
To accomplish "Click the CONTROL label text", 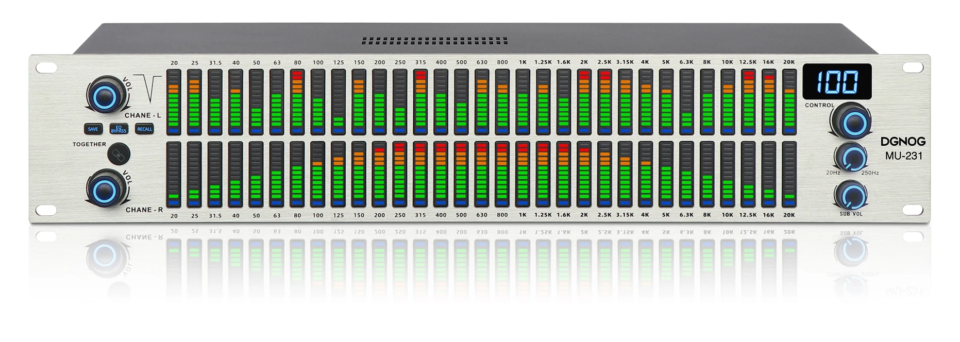I will click(x=820, y=105).
